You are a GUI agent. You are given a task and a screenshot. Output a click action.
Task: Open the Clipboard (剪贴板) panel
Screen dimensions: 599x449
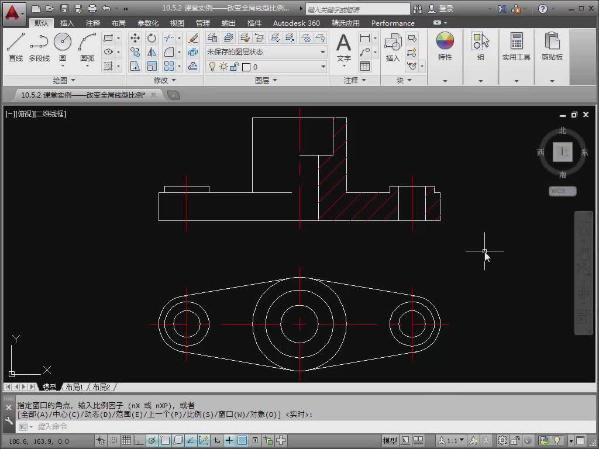point(552,46)
